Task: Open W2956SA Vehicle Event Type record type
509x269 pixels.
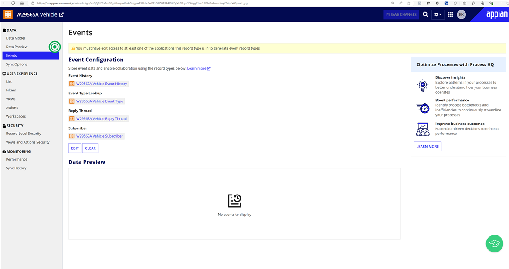Action: pos(100,101)
